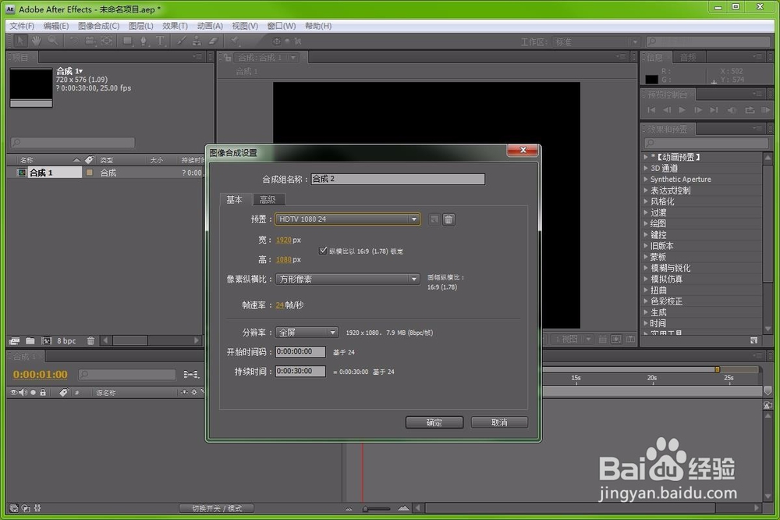
Task: Click the delete preset trash icon in dialog
Action: [x=448, y=219]
